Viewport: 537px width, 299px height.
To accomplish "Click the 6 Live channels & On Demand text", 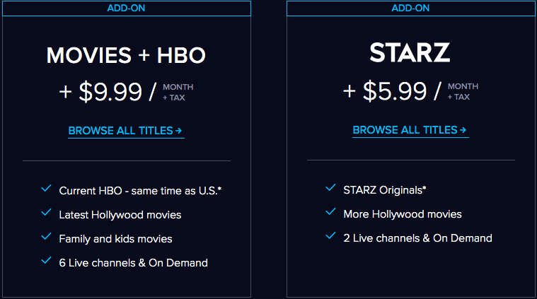I will [x=133, y=263].
